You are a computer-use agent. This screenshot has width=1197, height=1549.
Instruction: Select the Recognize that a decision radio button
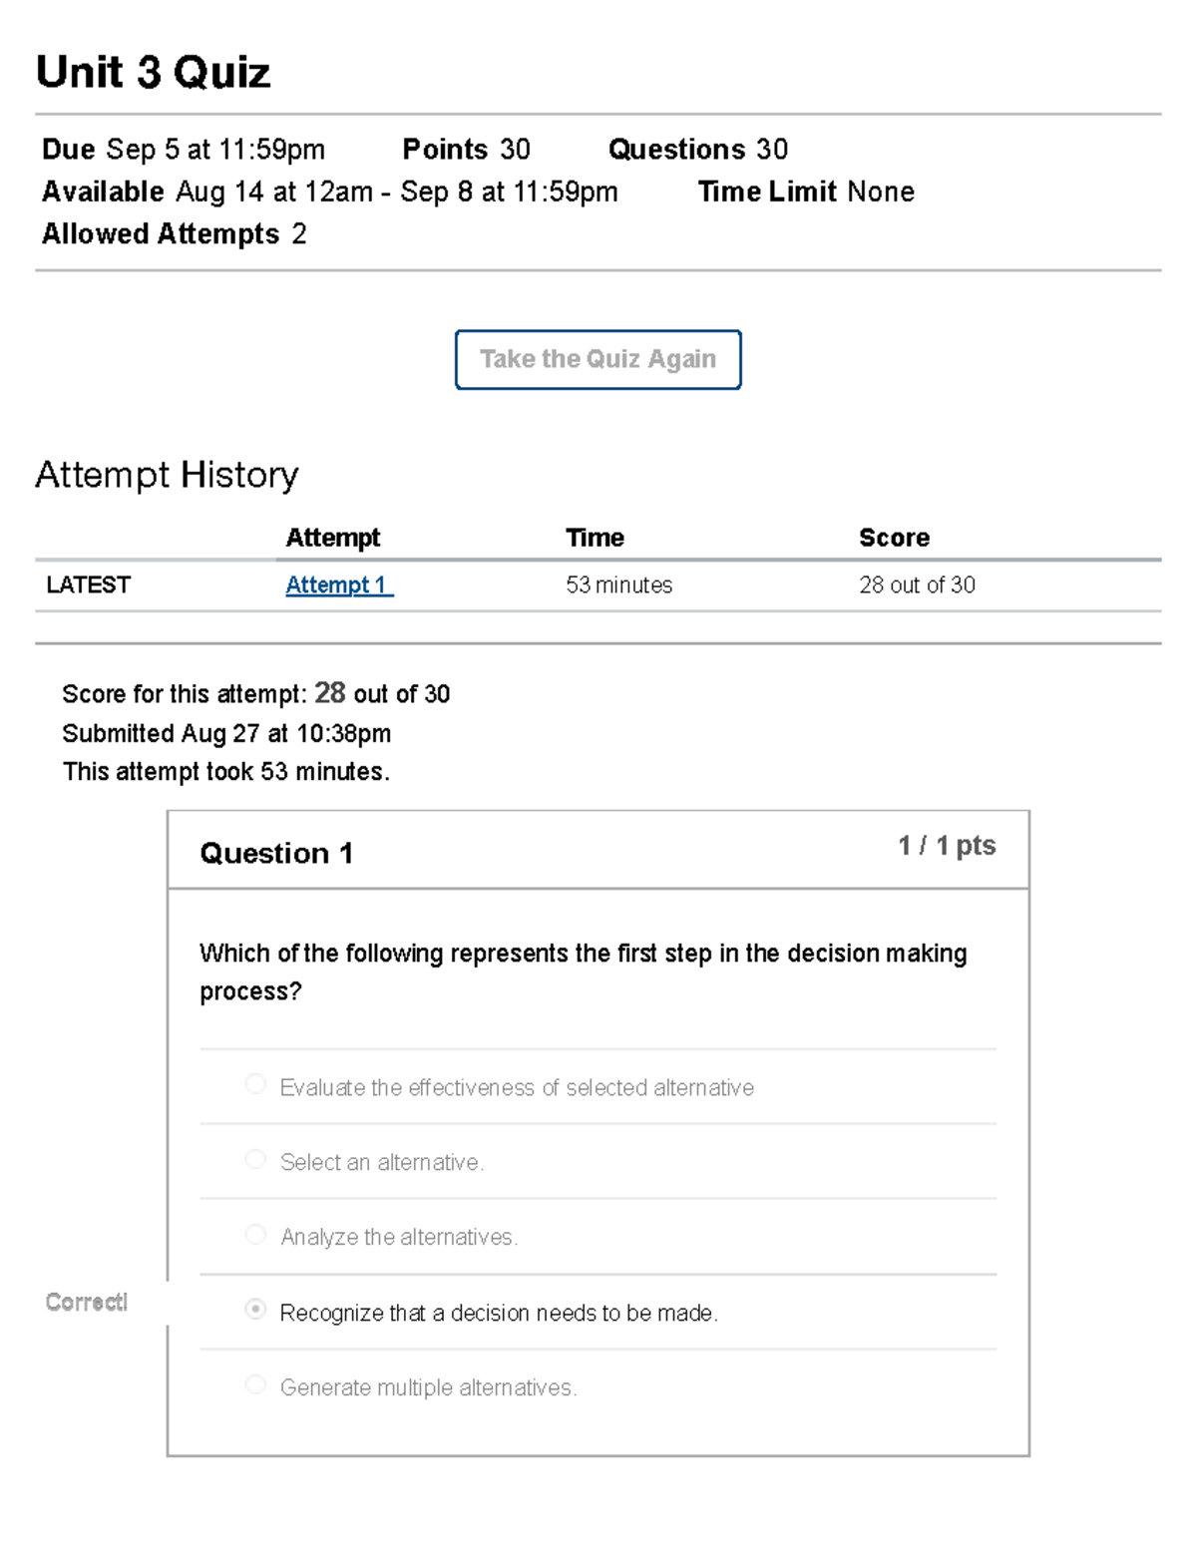coord(255,1310)
